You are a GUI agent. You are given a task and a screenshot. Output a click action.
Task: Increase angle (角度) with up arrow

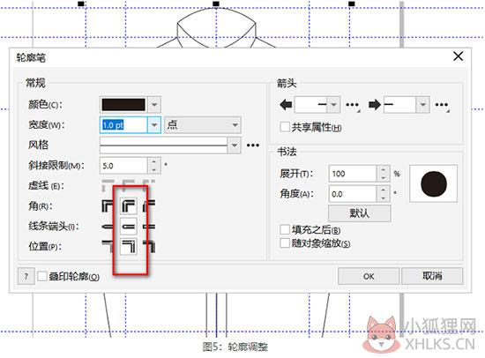click(x=384, y=190)
